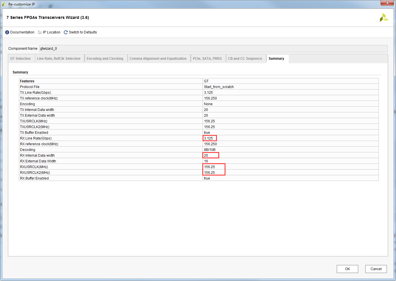Click RX External Data Width value 16
This screenshot has height=281, width=396.
click(206, 161)
